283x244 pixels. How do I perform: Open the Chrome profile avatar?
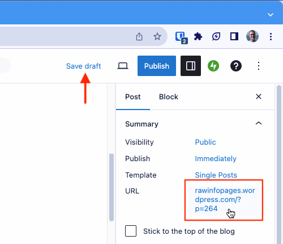(252, 36)
